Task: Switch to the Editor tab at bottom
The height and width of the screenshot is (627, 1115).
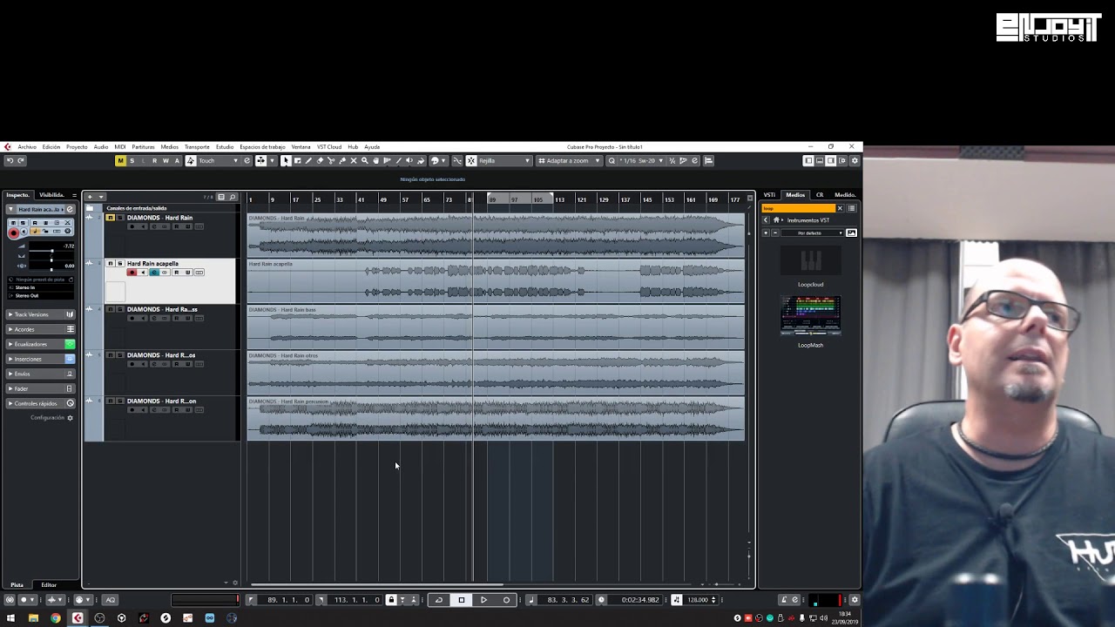Action: pyautogui.click(x=49, y=585)
